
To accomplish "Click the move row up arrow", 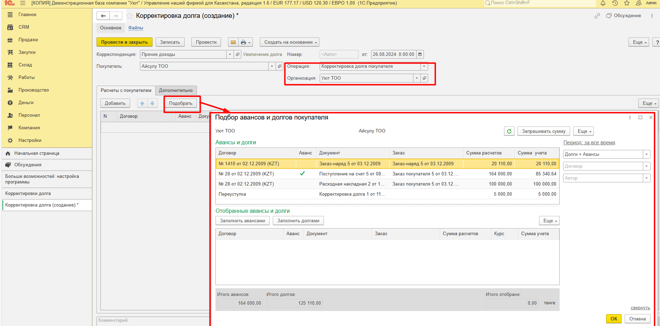I will pyautogui.click(x=142, y=103).
